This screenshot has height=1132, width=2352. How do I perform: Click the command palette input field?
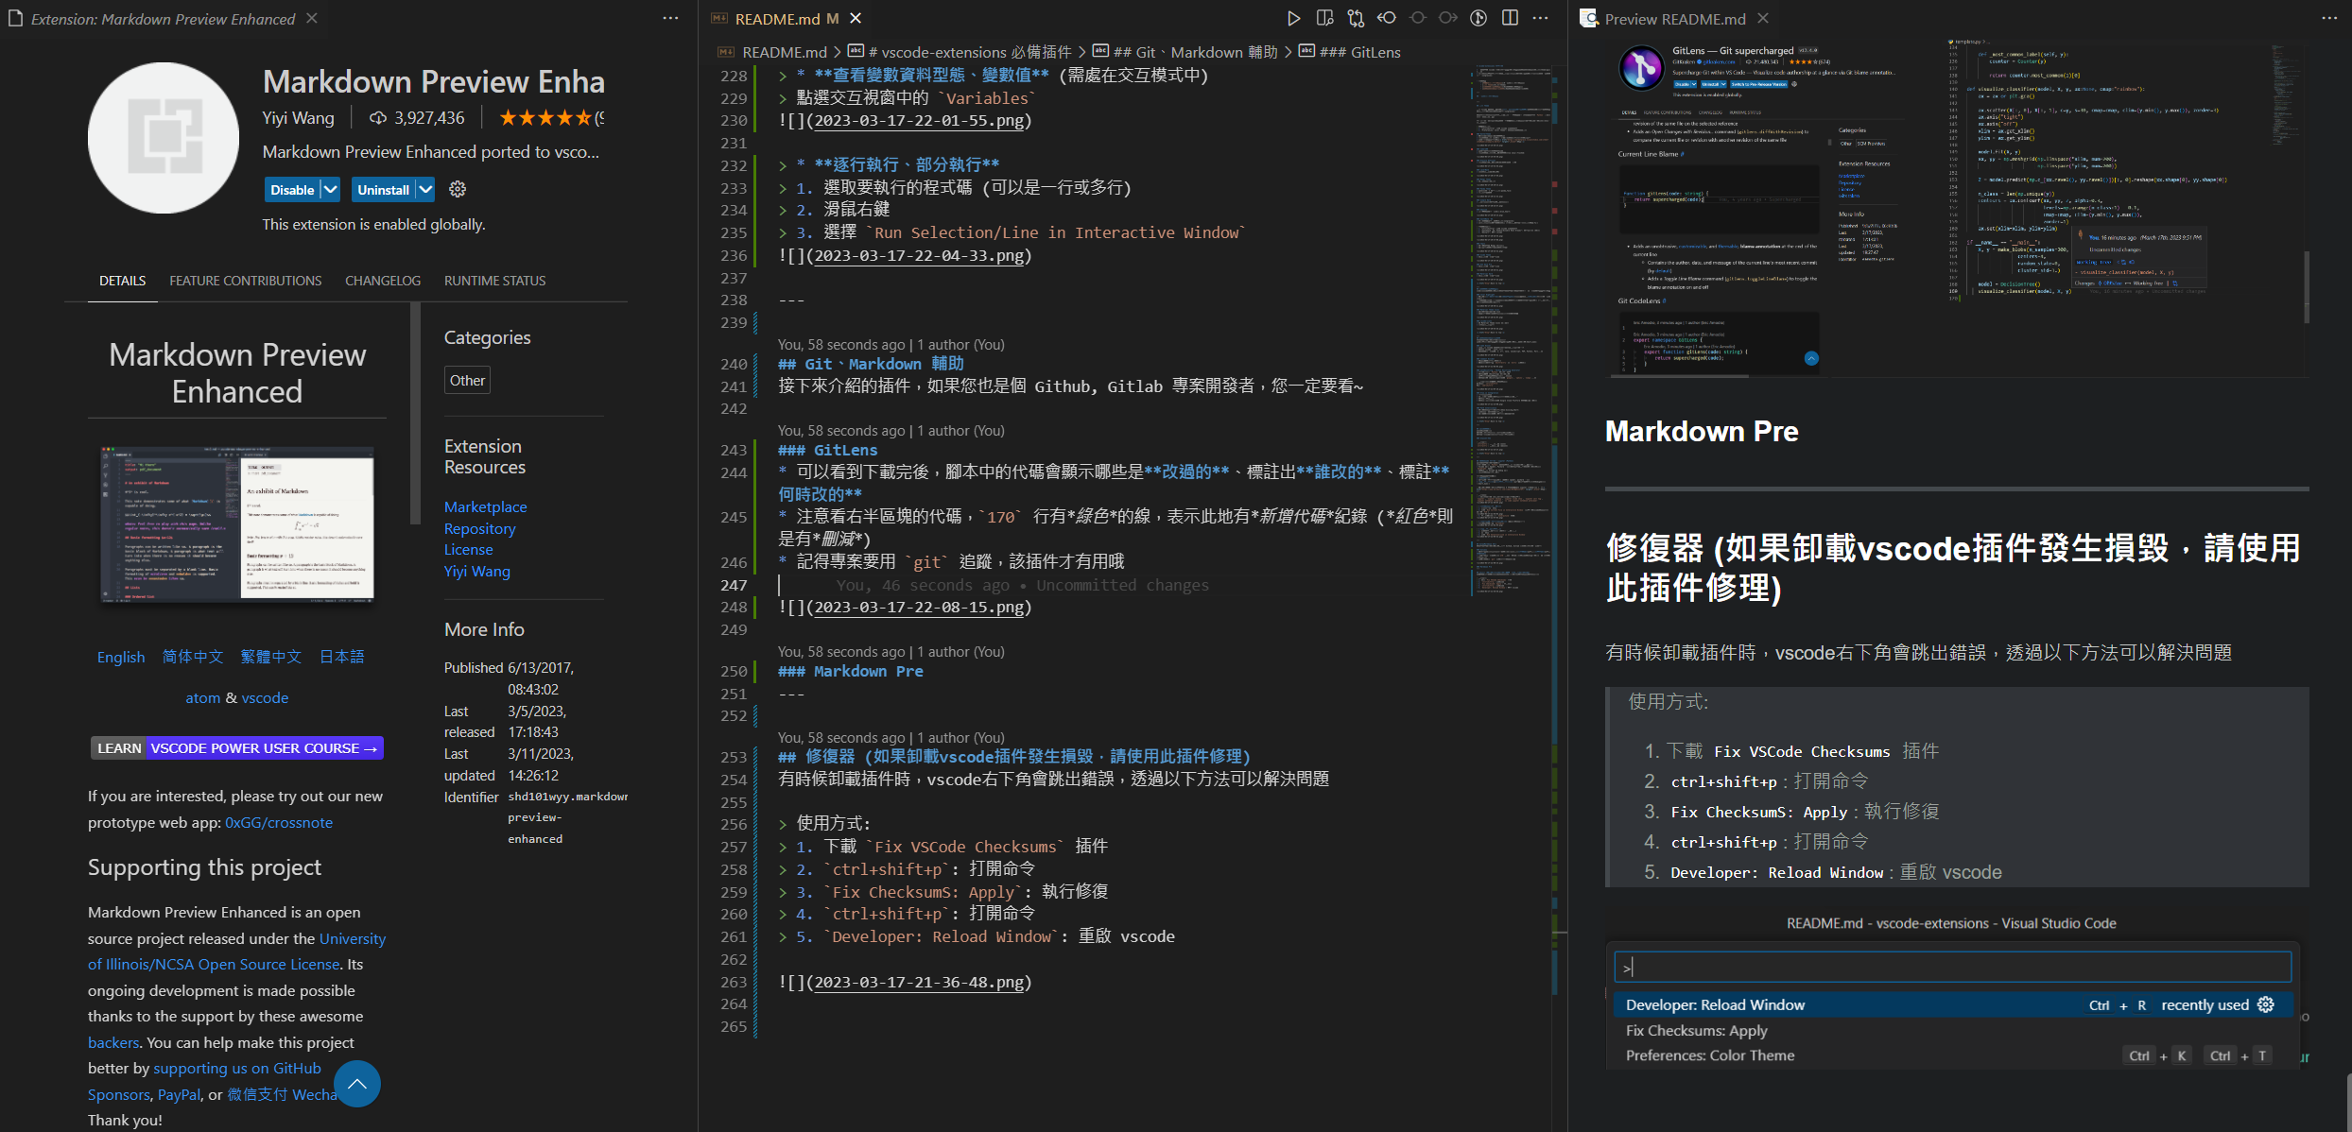coord(1952,967)
